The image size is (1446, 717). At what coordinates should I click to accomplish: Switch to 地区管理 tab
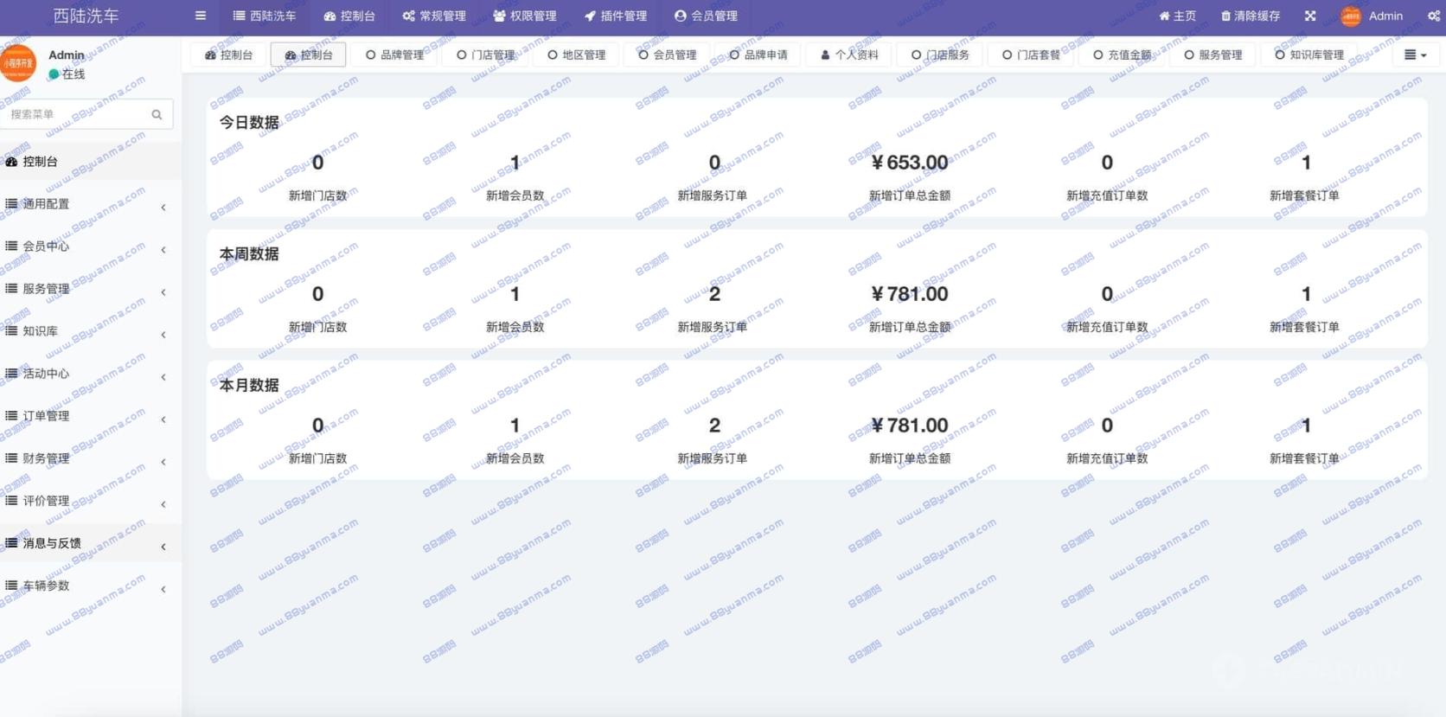[576, 54]
